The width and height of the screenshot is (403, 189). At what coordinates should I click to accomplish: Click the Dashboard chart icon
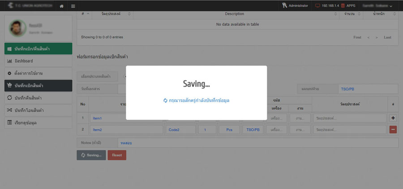pyautogui.click(x=9, y=61)
